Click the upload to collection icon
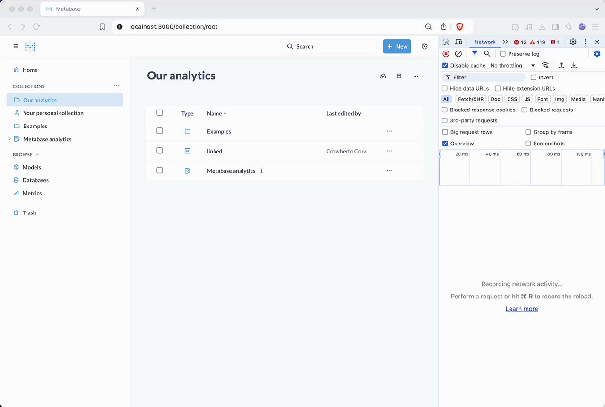Screen dimensions: 605x407 point(383,76)
